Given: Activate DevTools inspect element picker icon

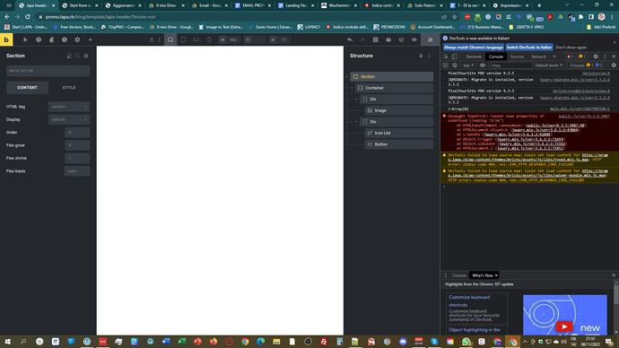Looking at the screenshot, I should 446,57.
